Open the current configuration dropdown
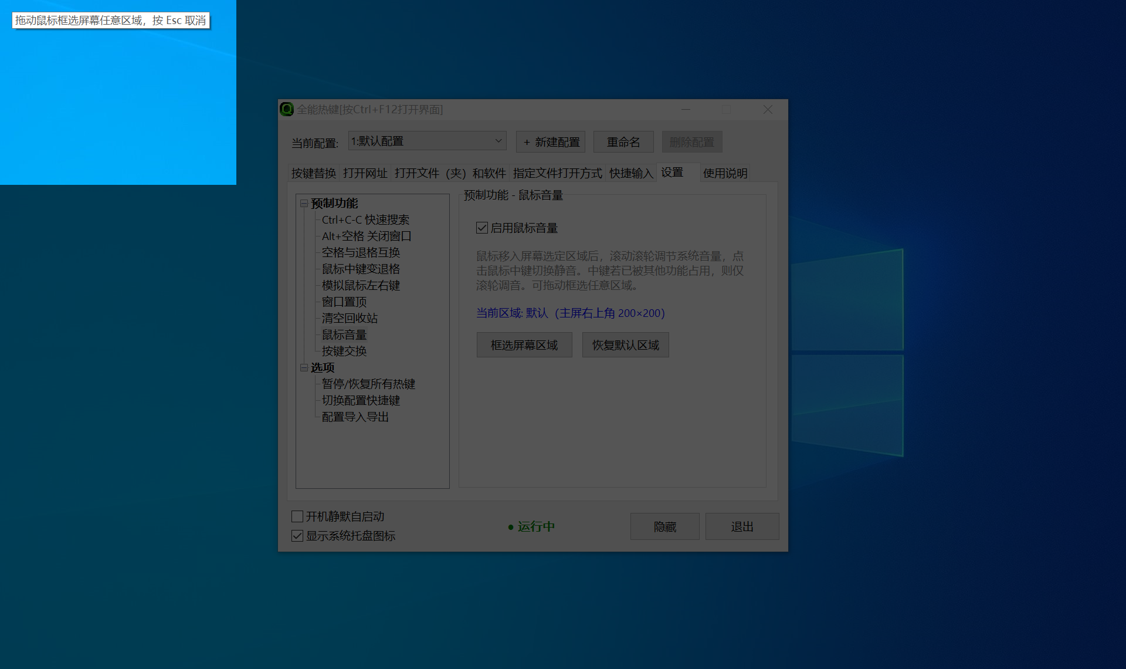Screen dimensions: 1126x669 [x=428, y=141]
